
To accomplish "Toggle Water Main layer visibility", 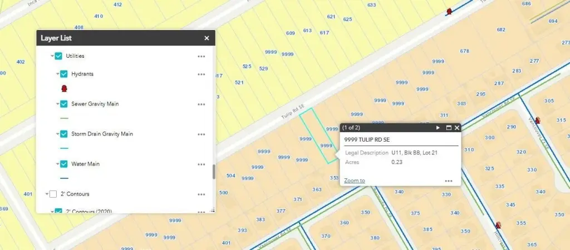I will 64,164.
